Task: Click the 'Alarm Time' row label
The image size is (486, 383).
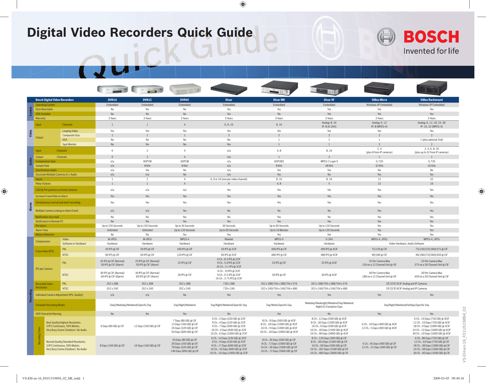Action: tap(42, 230)
